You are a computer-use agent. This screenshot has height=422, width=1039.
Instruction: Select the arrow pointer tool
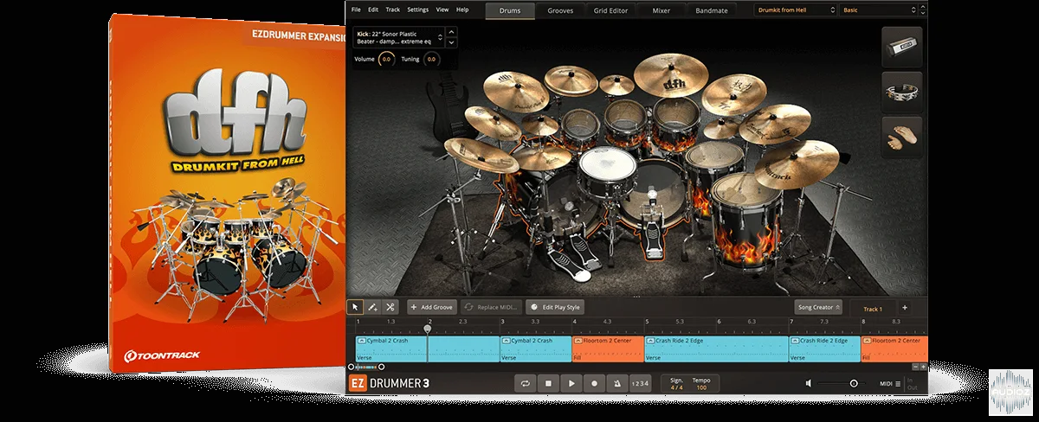click(355, 307)
